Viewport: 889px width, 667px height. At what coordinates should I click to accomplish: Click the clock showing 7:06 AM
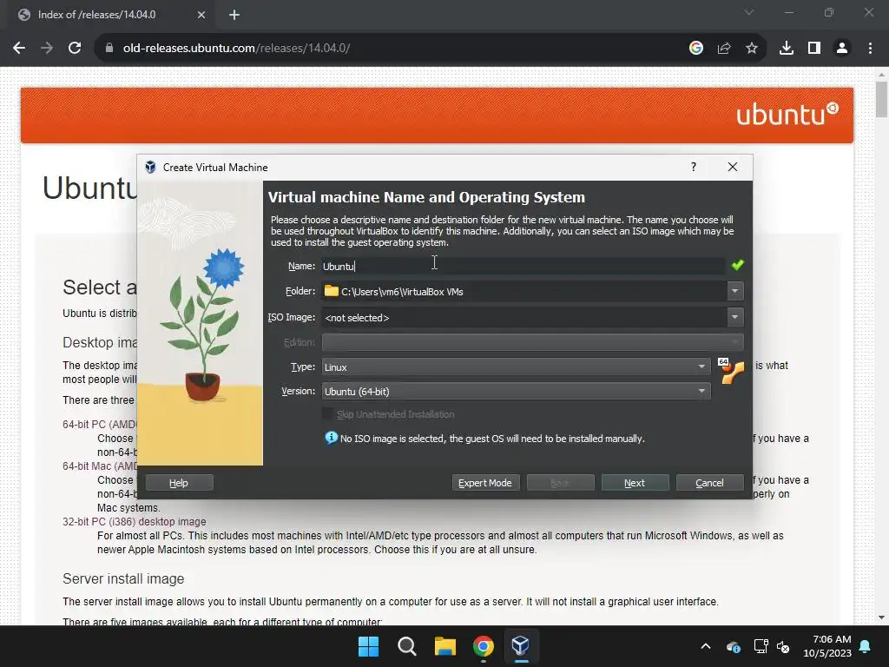[x=832, y=639]
